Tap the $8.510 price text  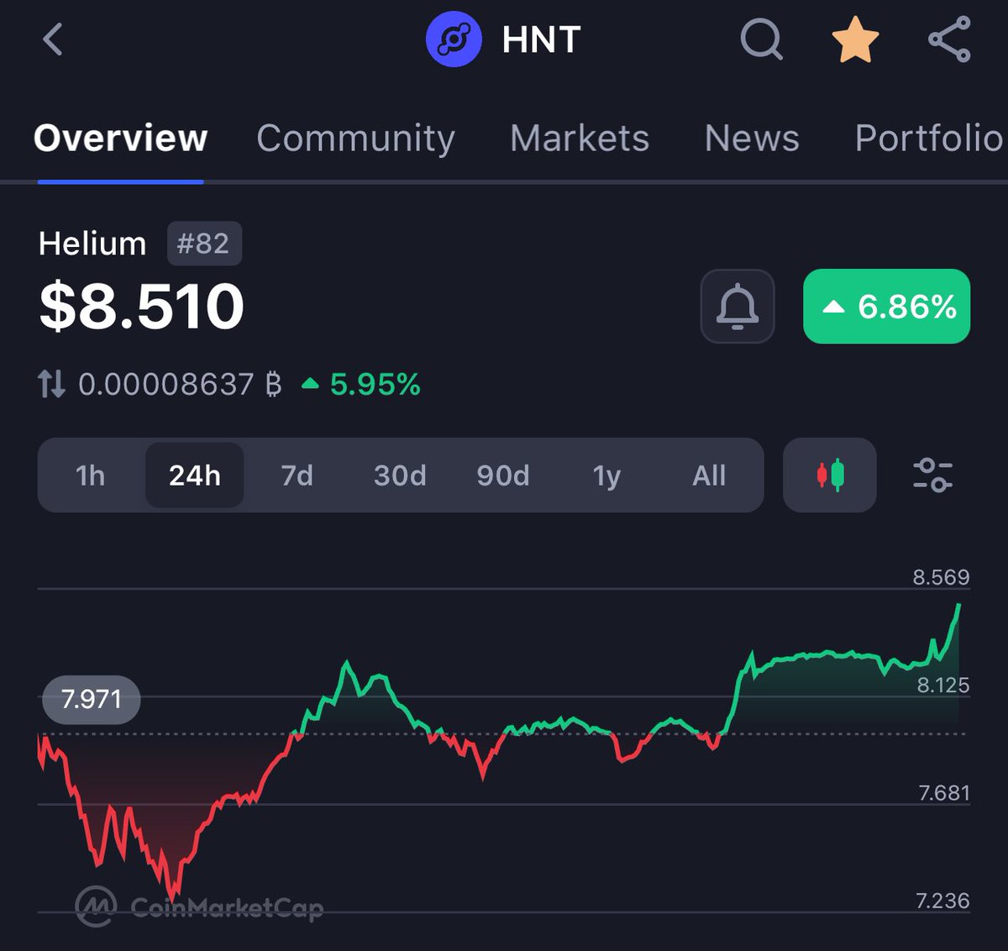pyautogui.click(x=142, y=306)
